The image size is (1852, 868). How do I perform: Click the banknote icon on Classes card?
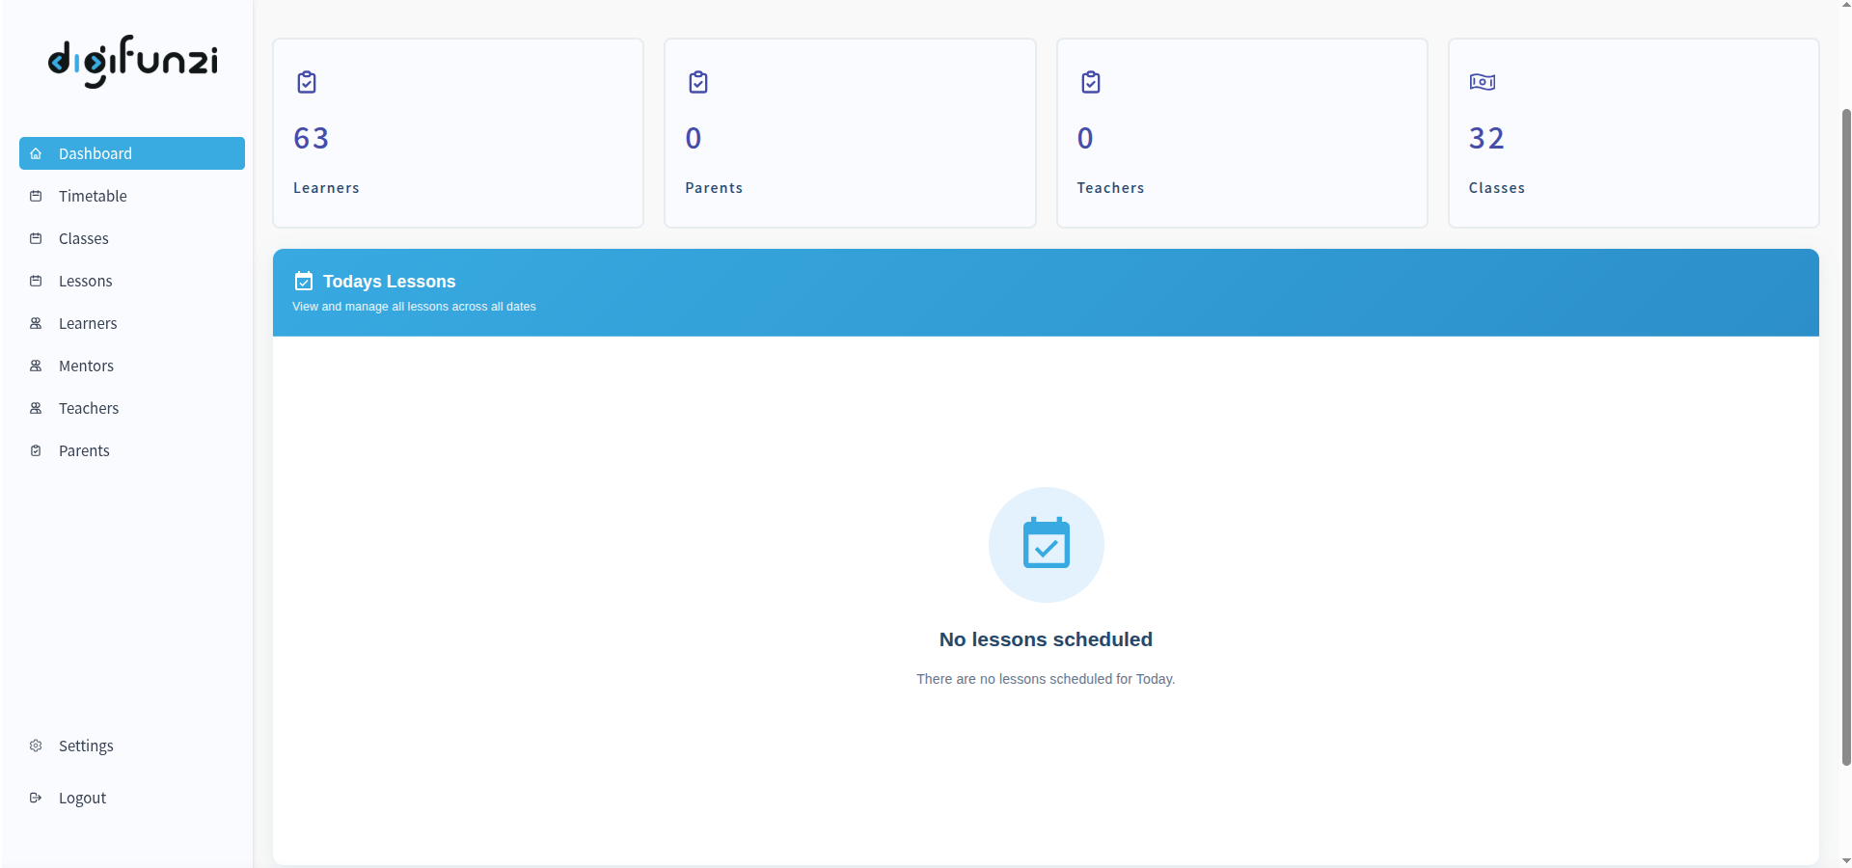click(1482, 82)
